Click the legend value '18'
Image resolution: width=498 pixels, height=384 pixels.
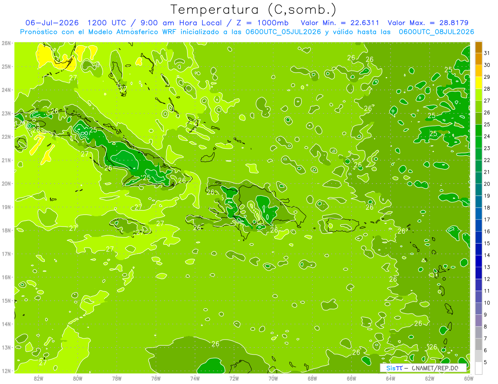[x=487, y=208]
